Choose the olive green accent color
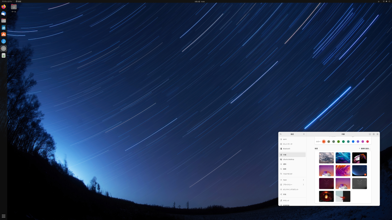This screenshot has width=392, height=220. [338, 142]
